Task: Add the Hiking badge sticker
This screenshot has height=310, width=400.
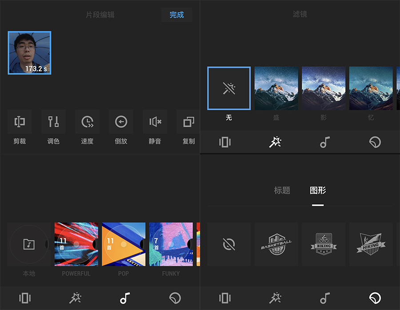Action: pyautogui.click(x=371, y=244)
